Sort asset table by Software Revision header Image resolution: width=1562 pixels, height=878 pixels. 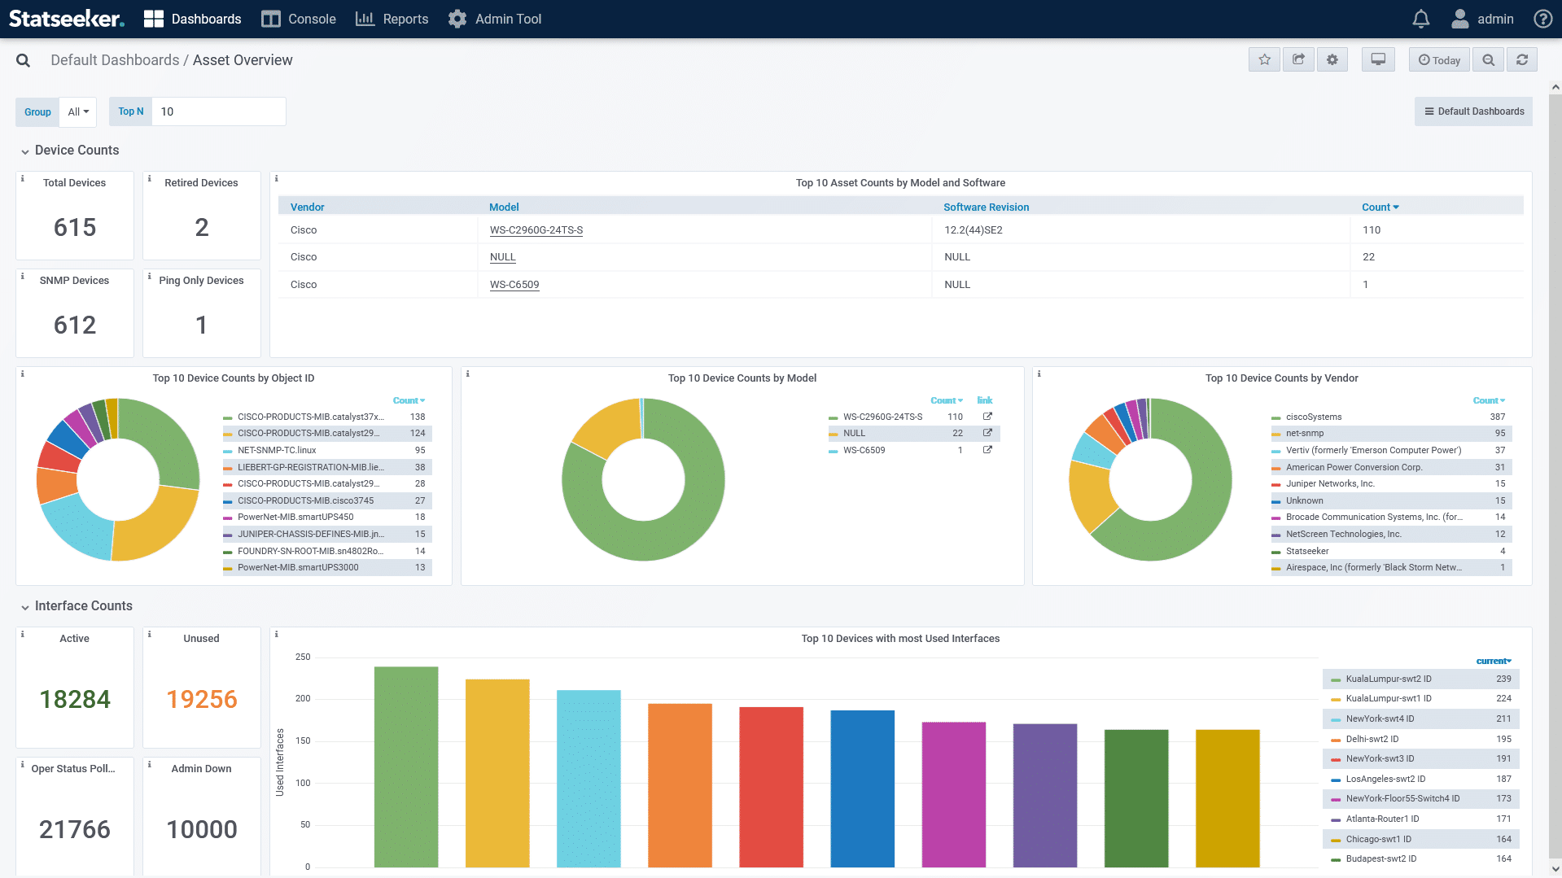click(986, 207)
